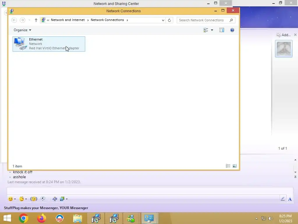The height and width of the screenshot is (224, 298).
Task: Go back using the Back arrow button
Action: (x=14, y=20)
